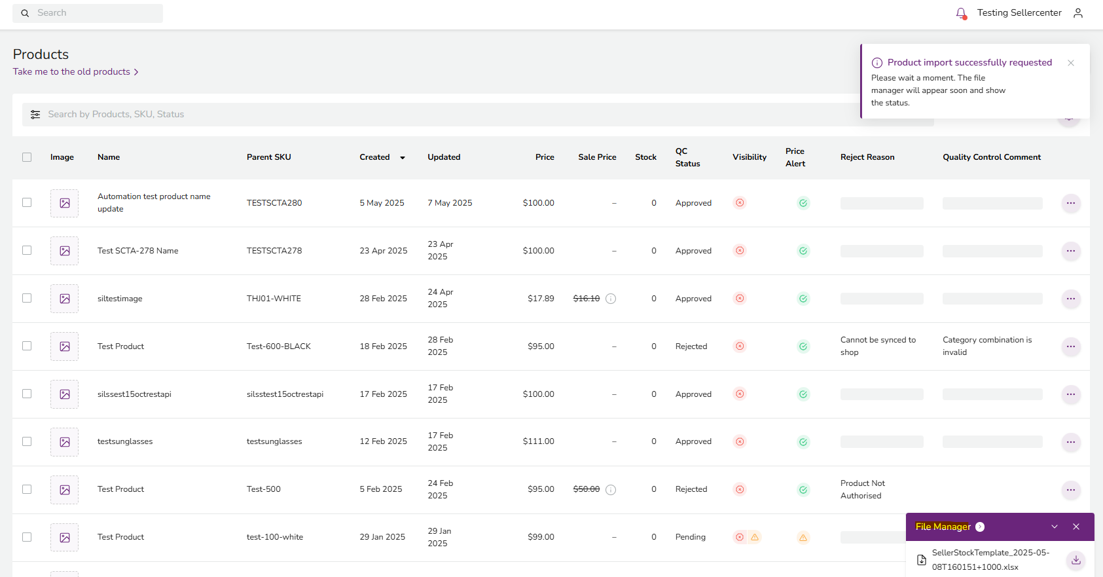Click sale price info icon for Test-500
Image resolution: width=1103 pixels, height=577 pixels.
pyautogui.click(x=611, y=490)
